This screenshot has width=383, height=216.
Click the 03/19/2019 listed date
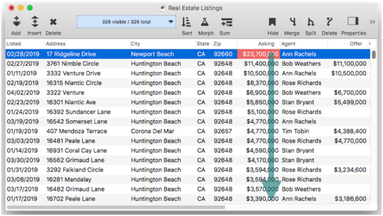pyautogui.click(x=23, y=122)
